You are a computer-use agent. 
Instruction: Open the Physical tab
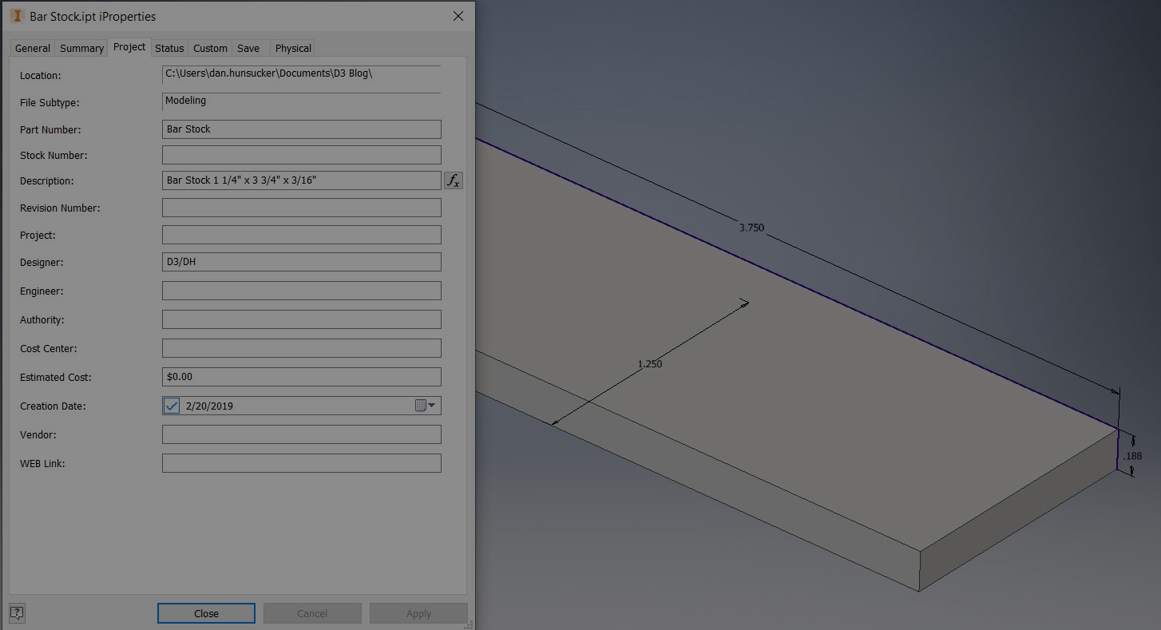click(293, 49)
